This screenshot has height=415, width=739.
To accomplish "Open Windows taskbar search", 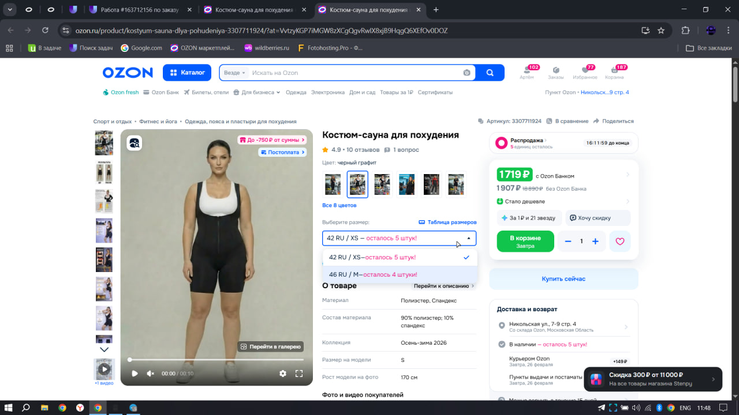I will [x=26, y=408].
